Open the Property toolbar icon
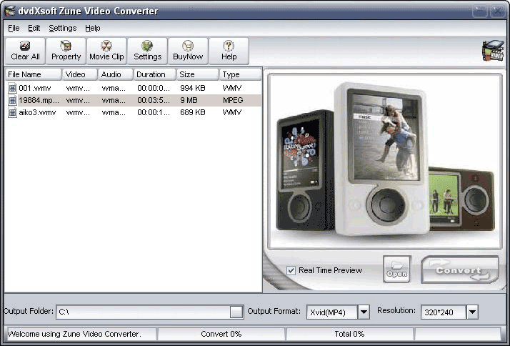Viewport: 510px width, 346px height. coord(66,51)
